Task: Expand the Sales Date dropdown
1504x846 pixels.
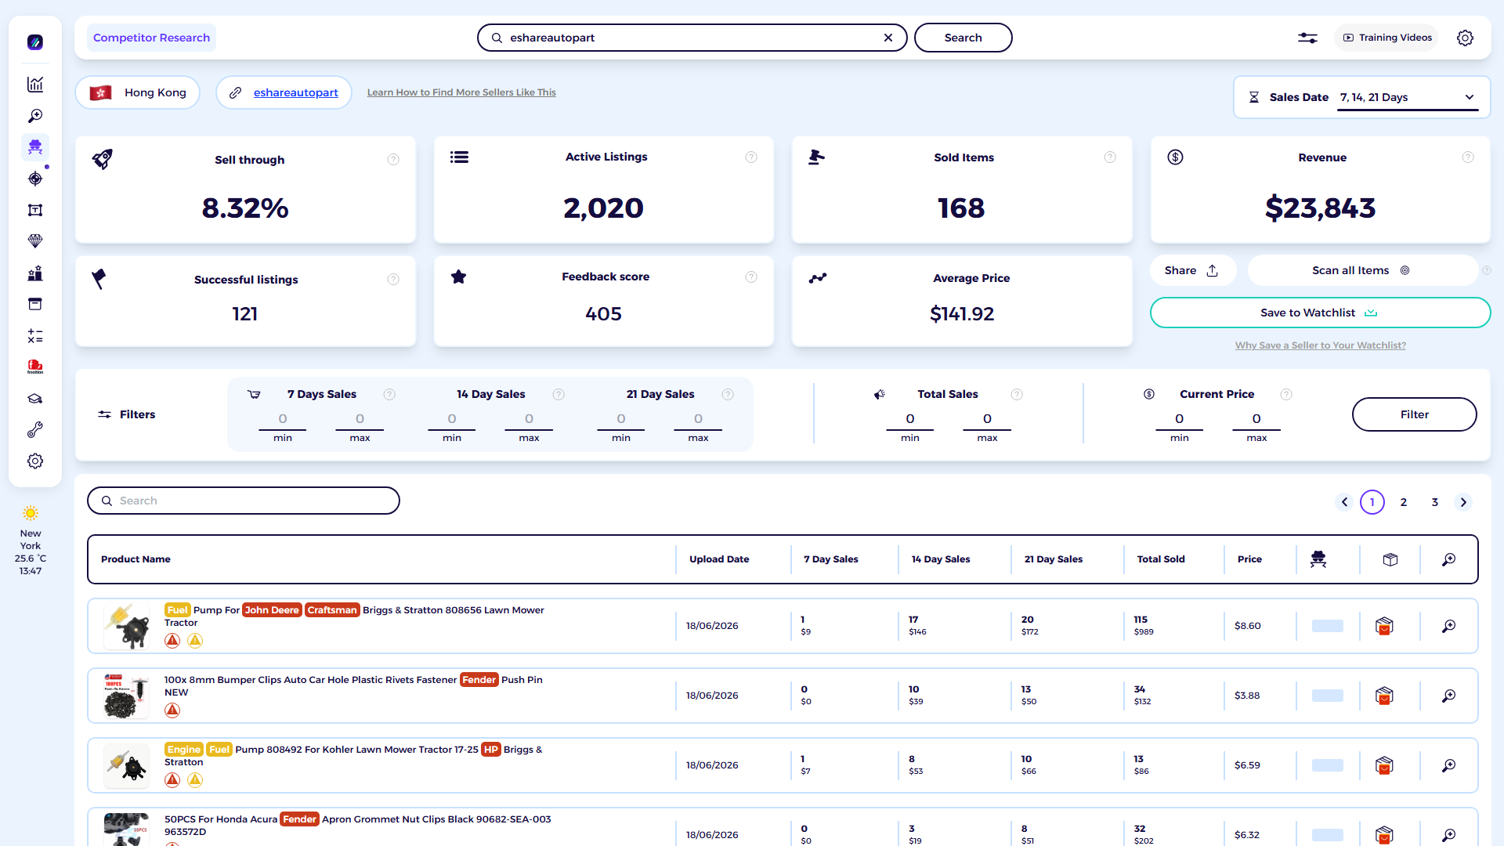Action: (1408, 98)
